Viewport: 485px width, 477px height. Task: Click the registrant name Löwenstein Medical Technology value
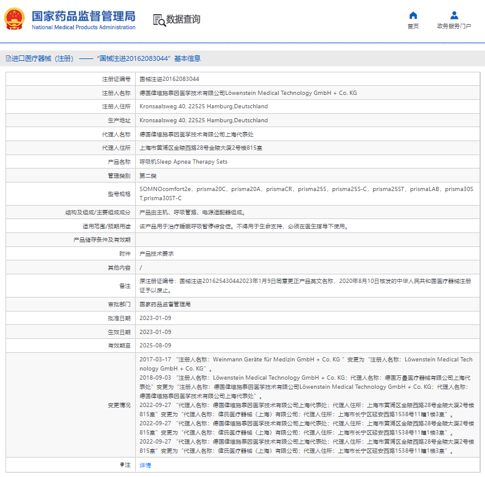(x=248, y=93)
